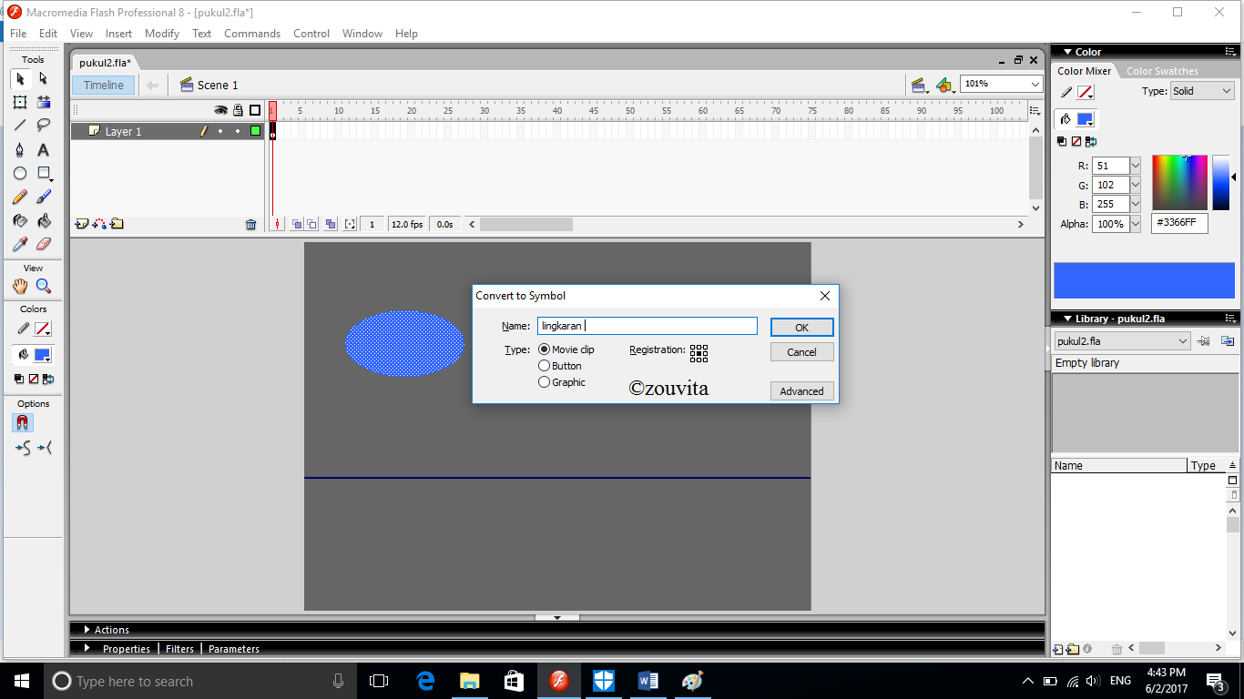Select the Lasso tool
The image size is (1244, 699).
click(43, 126)
